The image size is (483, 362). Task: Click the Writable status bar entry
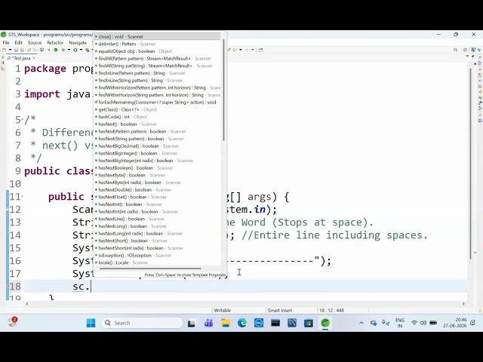pyautogui.click(x=223, y=310)
